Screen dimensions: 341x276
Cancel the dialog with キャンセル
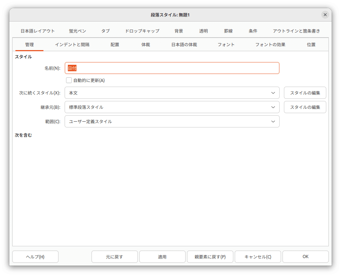coord(258,257)
